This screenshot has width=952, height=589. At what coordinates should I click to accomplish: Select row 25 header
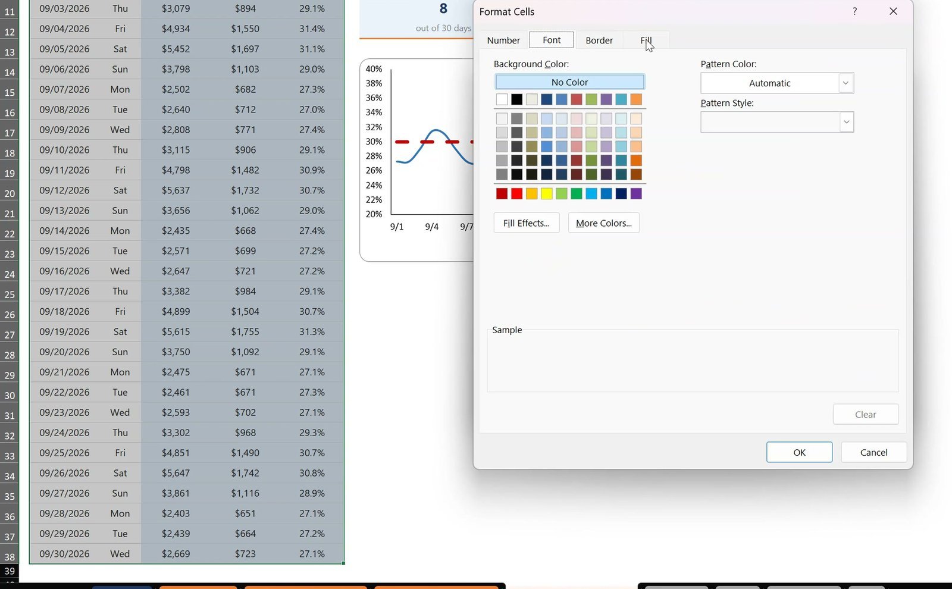(x=10, y=294)
